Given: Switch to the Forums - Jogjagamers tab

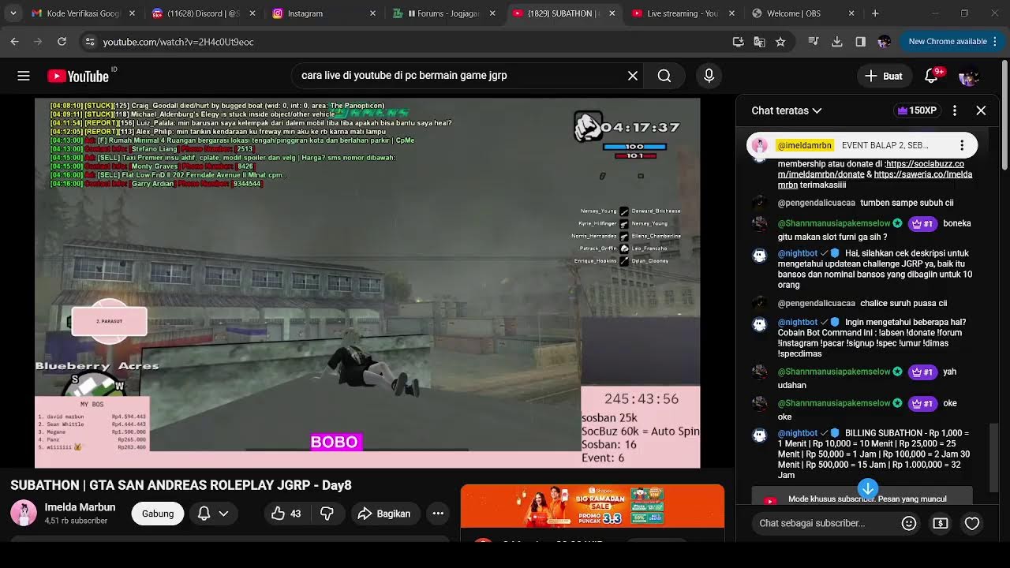Looking at the screenshot, I should [x=443, y=13].
